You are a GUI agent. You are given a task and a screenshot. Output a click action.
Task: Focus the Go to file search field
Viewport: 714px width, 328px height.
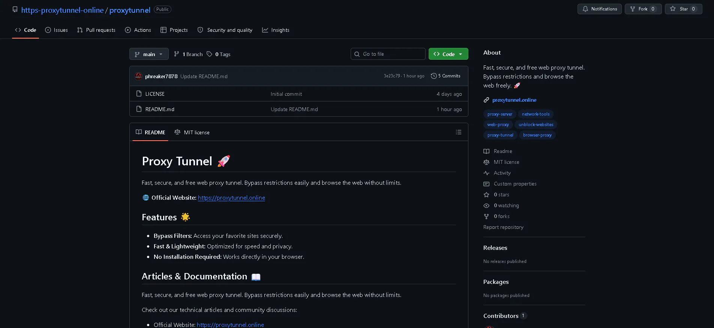coord(388,54)
